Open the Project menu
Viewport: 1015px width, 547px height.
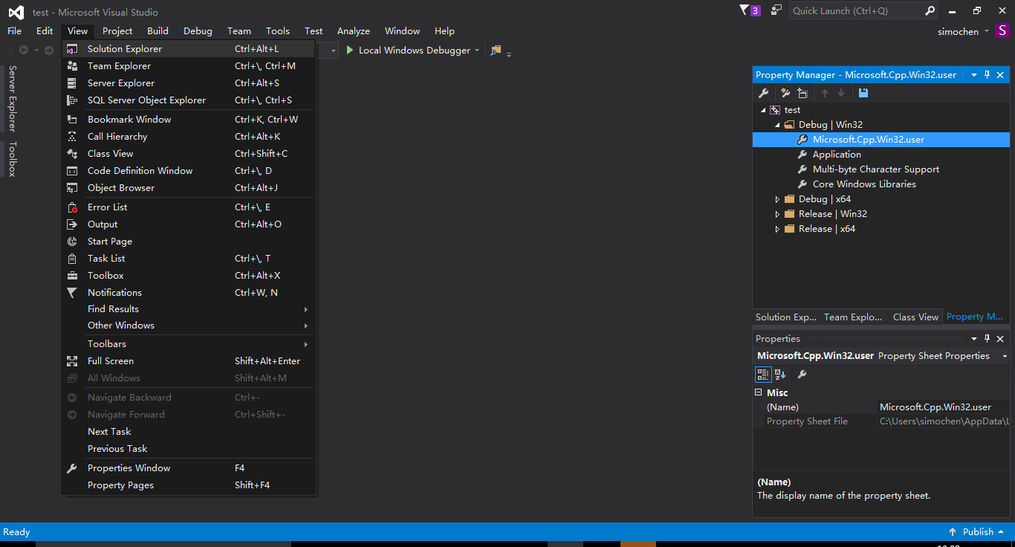117,31
